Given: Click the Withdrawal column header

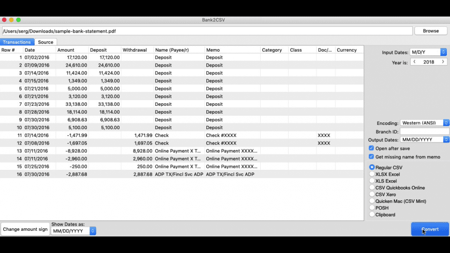Looking at the screenshot, I should [x=138, y=50].
